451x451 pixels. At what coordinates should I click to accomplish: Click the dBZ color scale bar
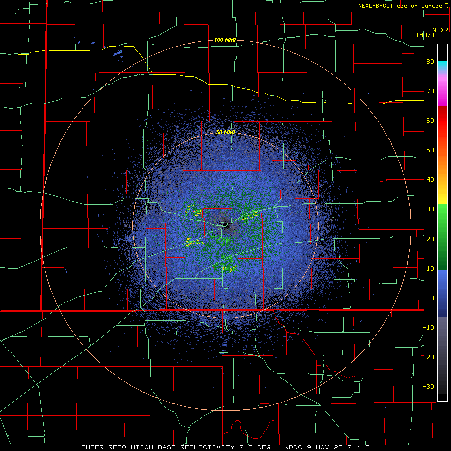[x=442, y=222]
